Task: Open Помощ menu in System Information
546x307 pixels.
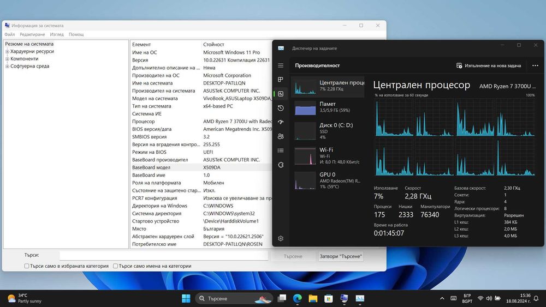Action: (76, 34)
